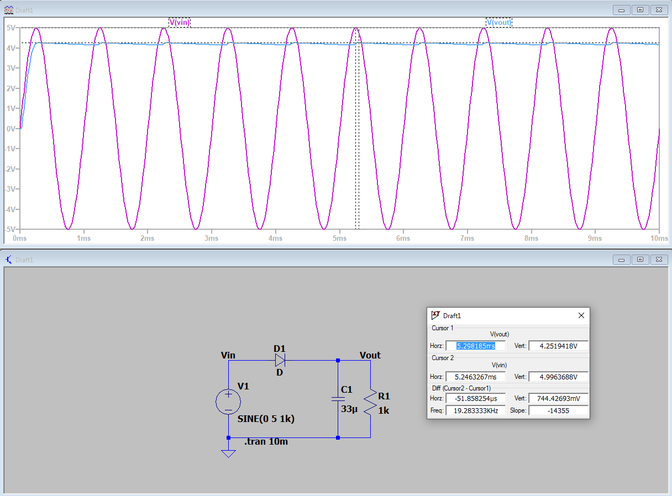
Task: Click the voltage source V1 symbol
Action: (x=228, y=402)
